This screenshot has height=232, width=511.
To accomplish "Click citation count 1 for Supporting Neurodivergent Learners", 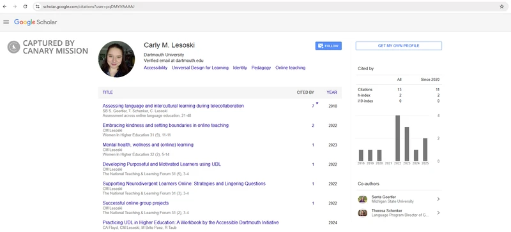I will (313, 184).
